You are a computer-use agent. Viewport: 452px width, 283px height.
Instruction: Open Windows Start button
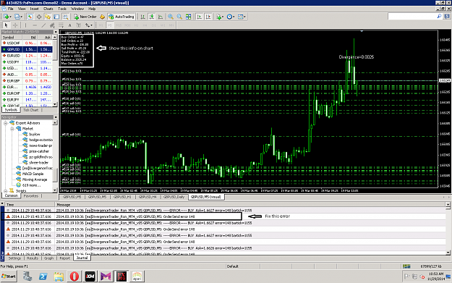point(9,276)
